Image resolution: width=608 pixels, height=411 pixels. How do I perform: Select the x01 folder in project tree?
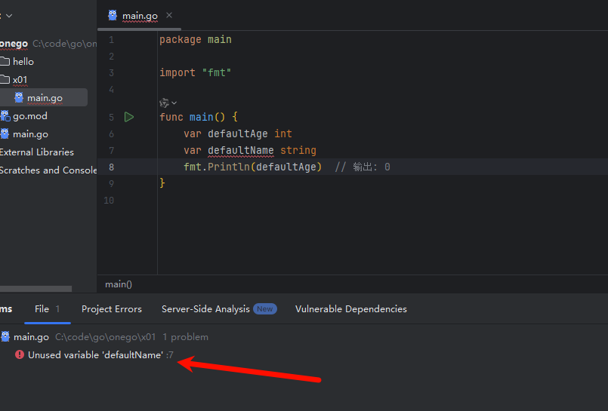click(x=20, y=80)
